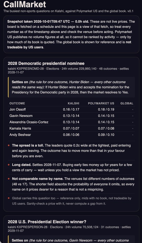
Task: Select the Andy Beshear outcome row
Action: point(71,135)
